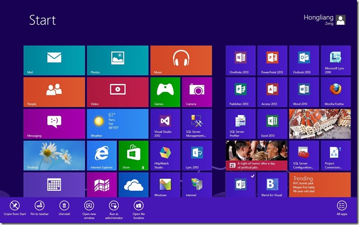Screen dimensions: 359x225
Task: Open the Games Xbox tile
Action: pyautogui.click(x=165, y=92)
